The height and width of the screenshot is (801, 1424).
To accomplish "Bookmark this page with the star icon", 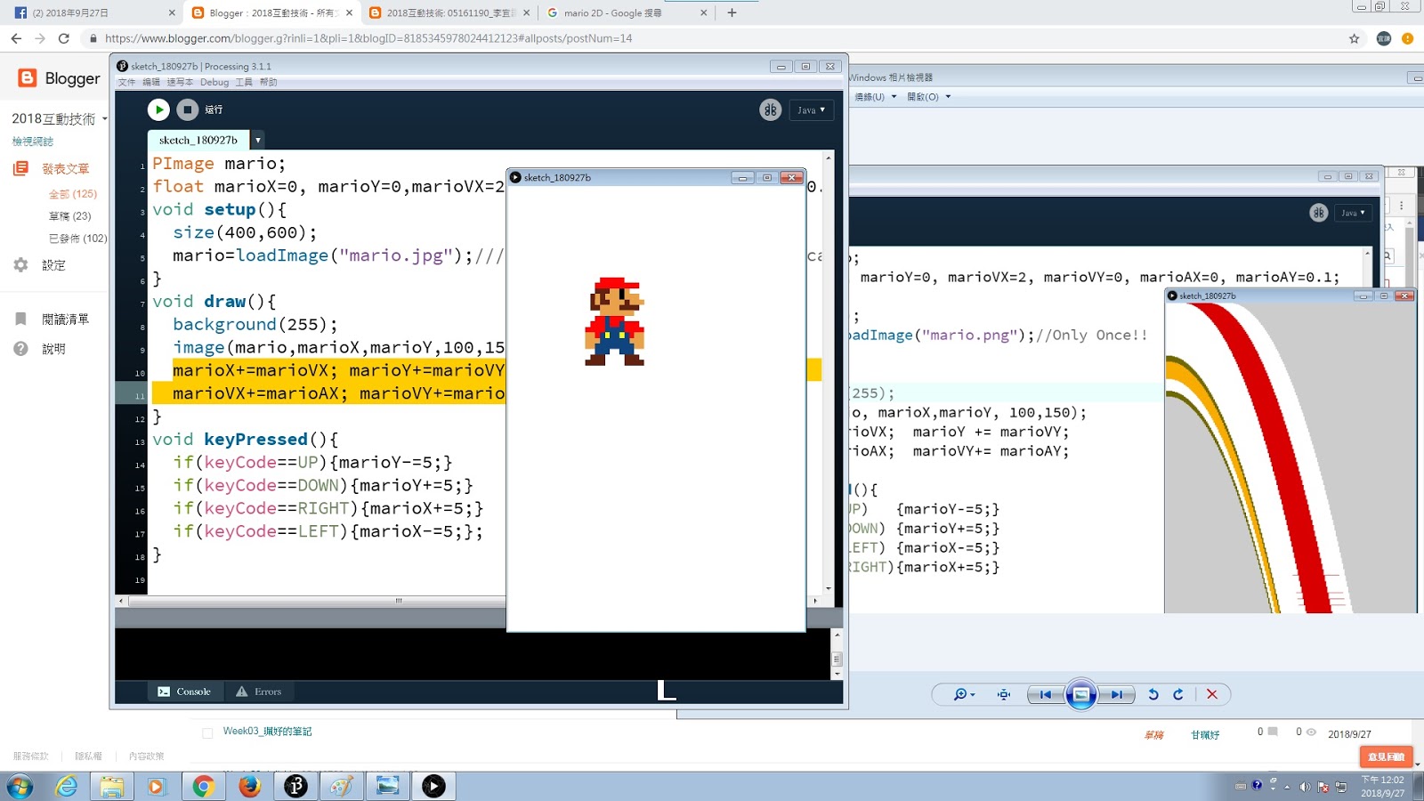I will (x=1355, y=38).
